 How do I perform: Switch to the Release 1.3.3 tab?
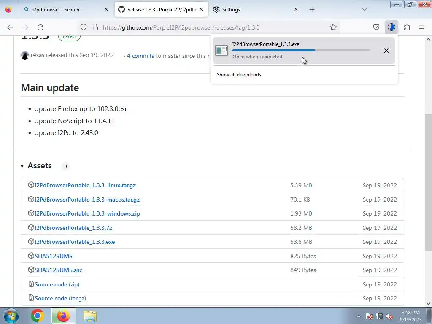(161, 10)
